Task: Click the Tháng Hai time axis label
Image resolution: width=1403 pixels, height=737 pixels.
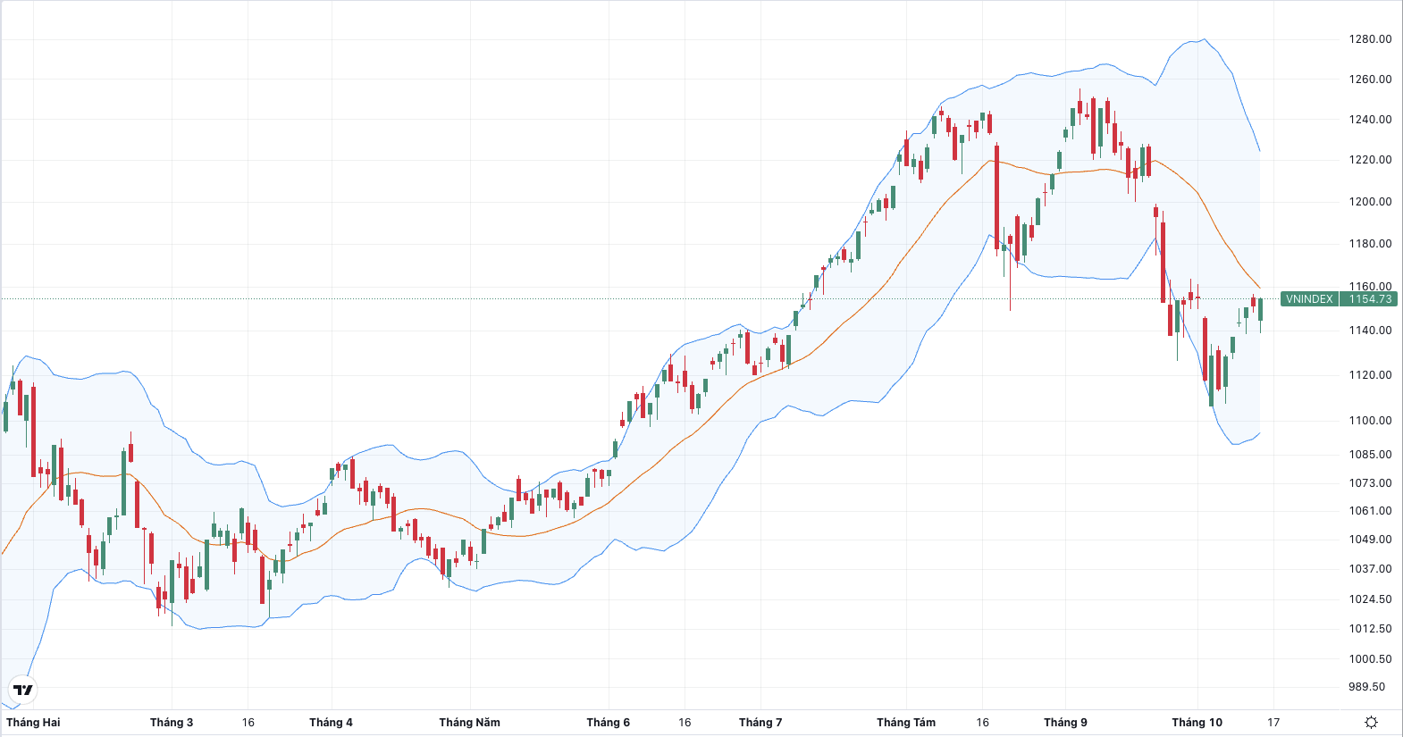Action: tap(33, 723)
